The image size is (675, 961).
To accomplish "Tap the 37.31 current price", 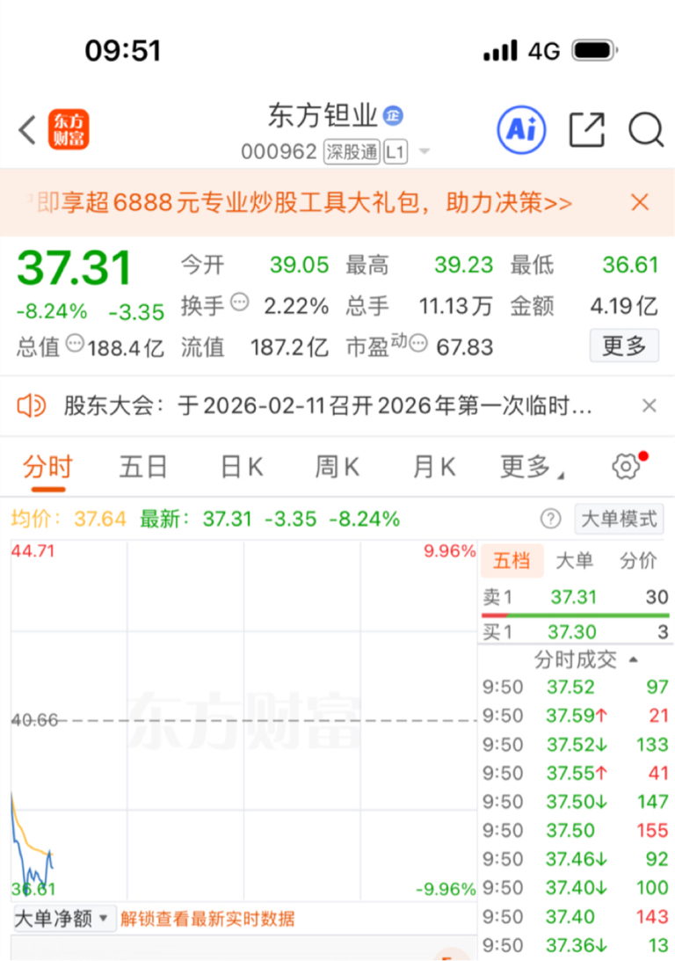I will click(x=74, y=268).
